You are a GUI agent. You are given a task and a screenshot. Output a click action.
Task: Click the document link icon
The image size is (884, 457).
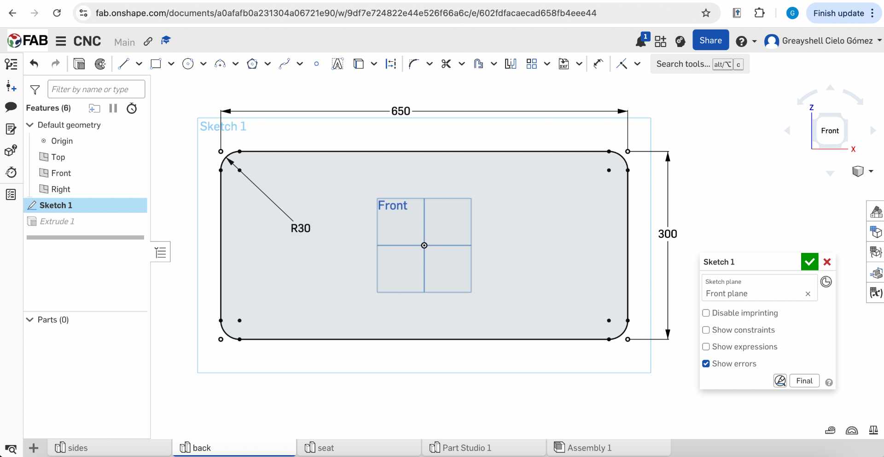(x=148, y=41)
